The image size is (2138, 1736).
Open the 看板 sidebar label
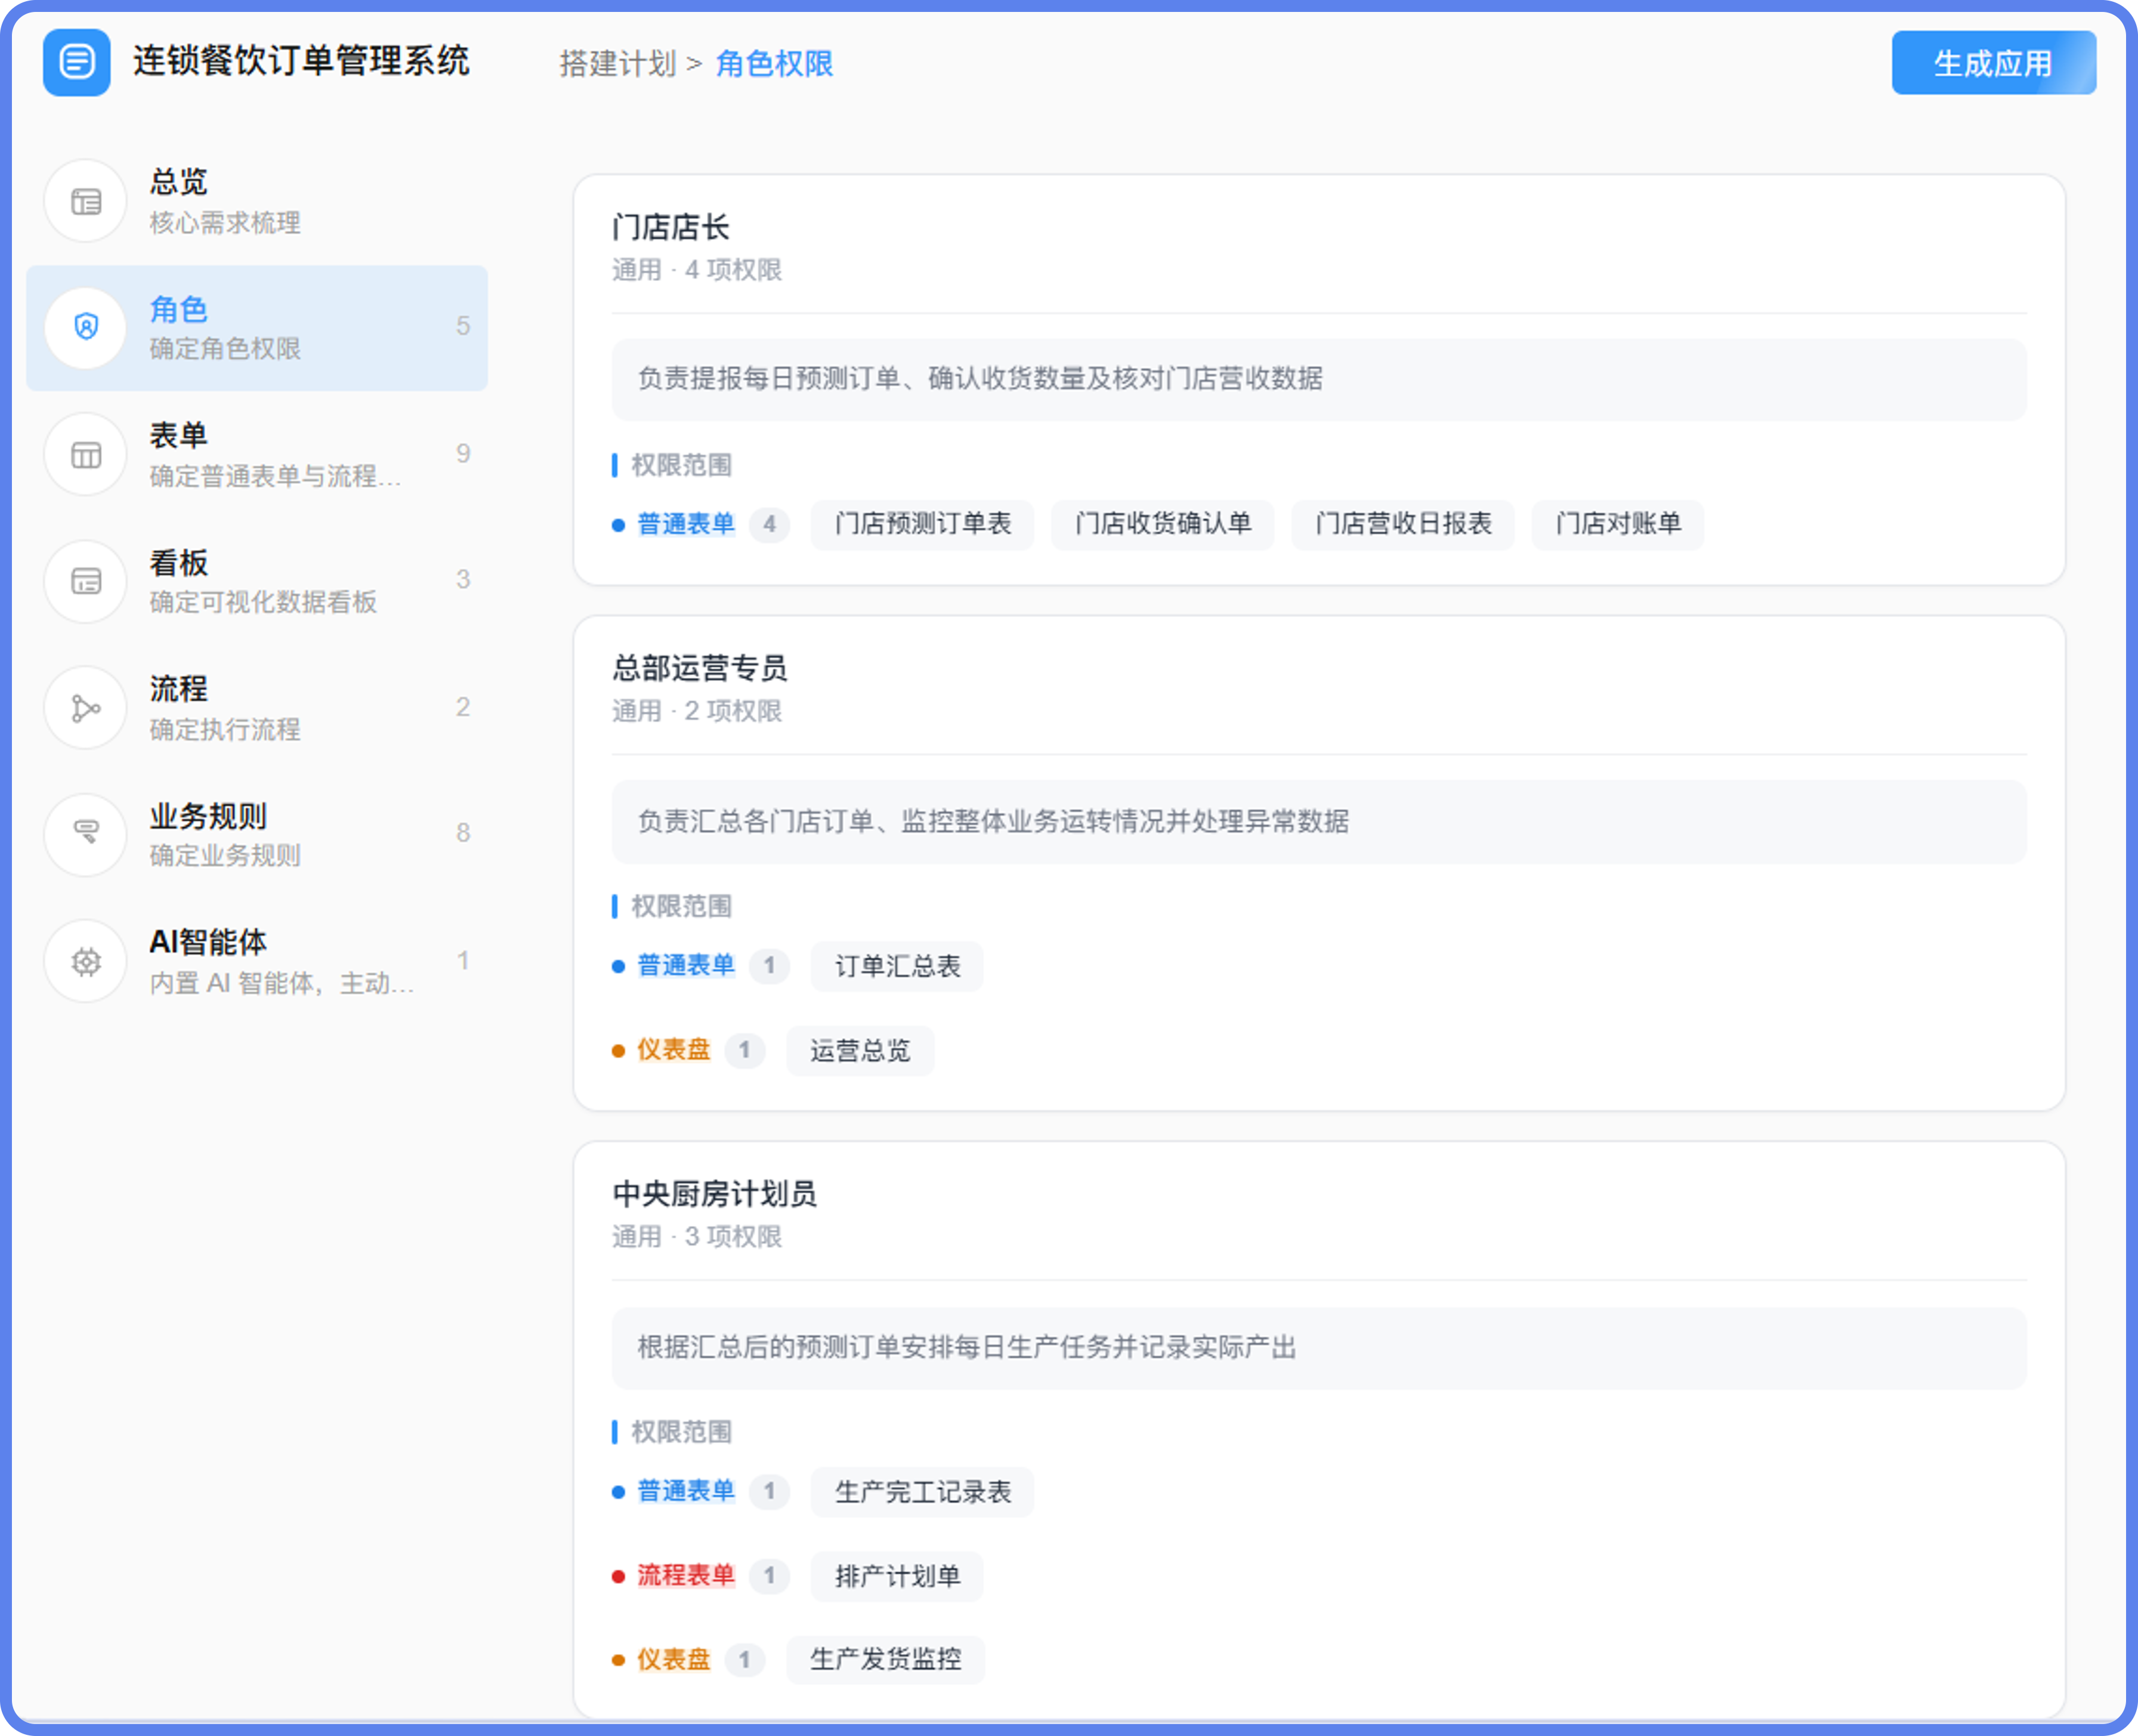[178, 562]
